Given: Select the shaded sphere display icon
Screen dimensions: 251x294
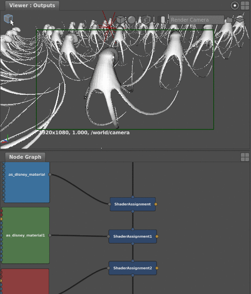Looking at the screenshot, I should 132,20.
